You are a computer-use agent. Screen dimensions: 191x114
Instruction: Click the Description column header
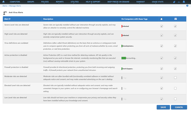48,19
